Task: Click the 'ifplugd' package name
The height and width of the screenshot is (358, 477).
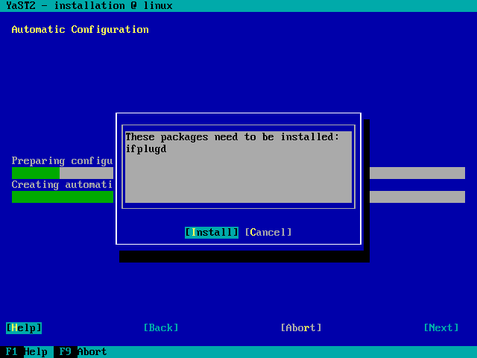Action: point(146,149)
